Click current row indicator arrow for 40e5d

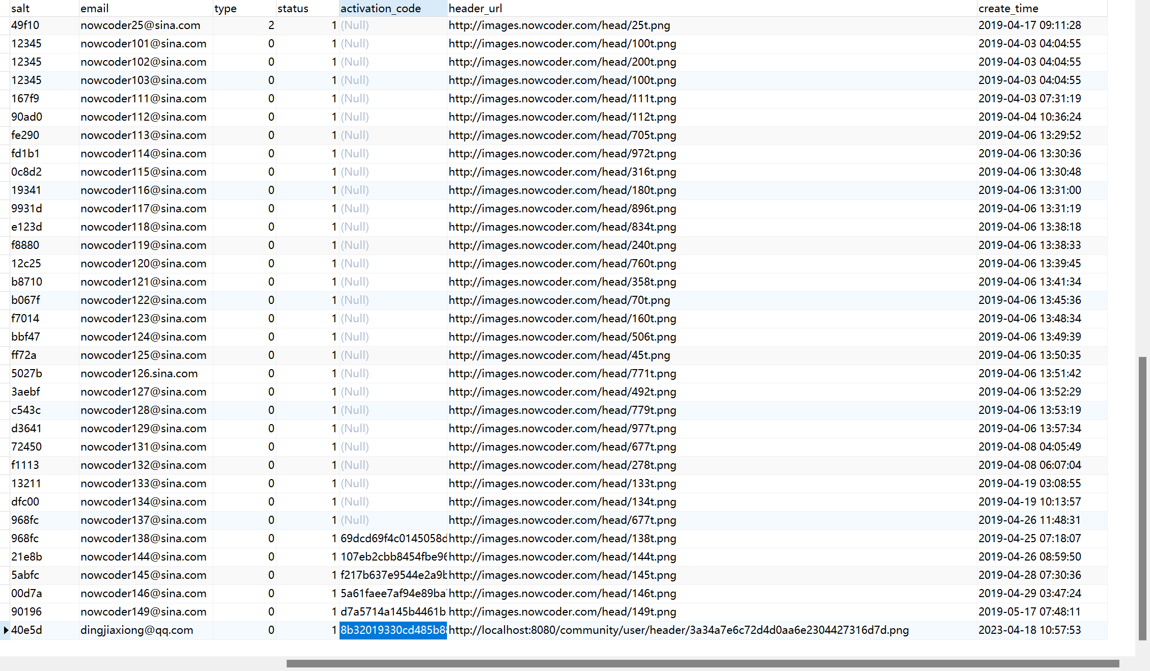(x=5, y=630)
